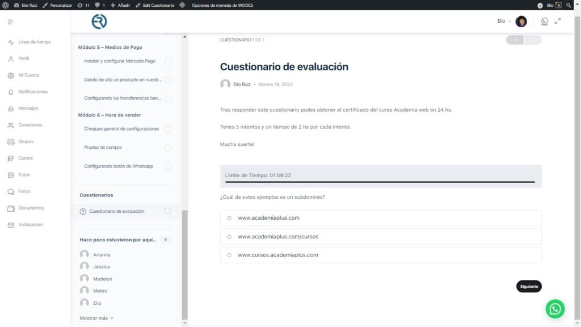Open the Añadir menu
Screen dimensions: 581x327
[120, 5]
